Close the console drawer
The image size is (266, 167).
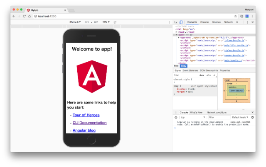tap(253, 112)
